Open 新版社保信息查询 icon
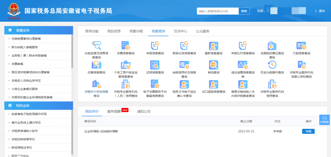The width and height of the screenshot is (331, 157). 184,46
